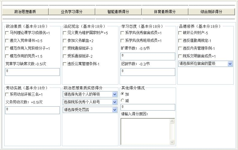Check 马列理论课学习成绩优+1
The width and height of the screenshot is (238, 150).
click(x=7, y=33)
